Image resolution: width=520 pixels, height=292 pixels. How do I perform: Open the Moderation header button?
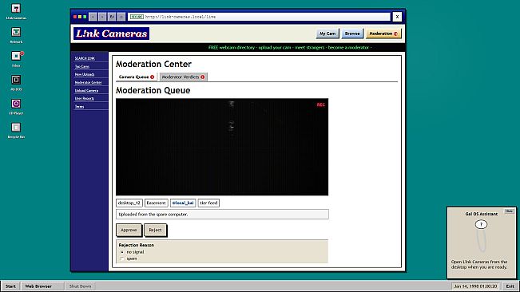coord(383,34)
